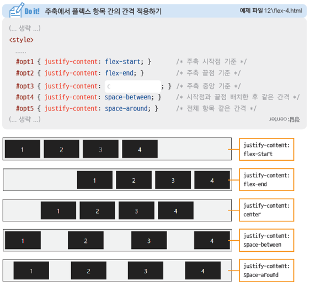Click box 4 in the space-around row
This screenshot has width=310, height=286.
203,271
